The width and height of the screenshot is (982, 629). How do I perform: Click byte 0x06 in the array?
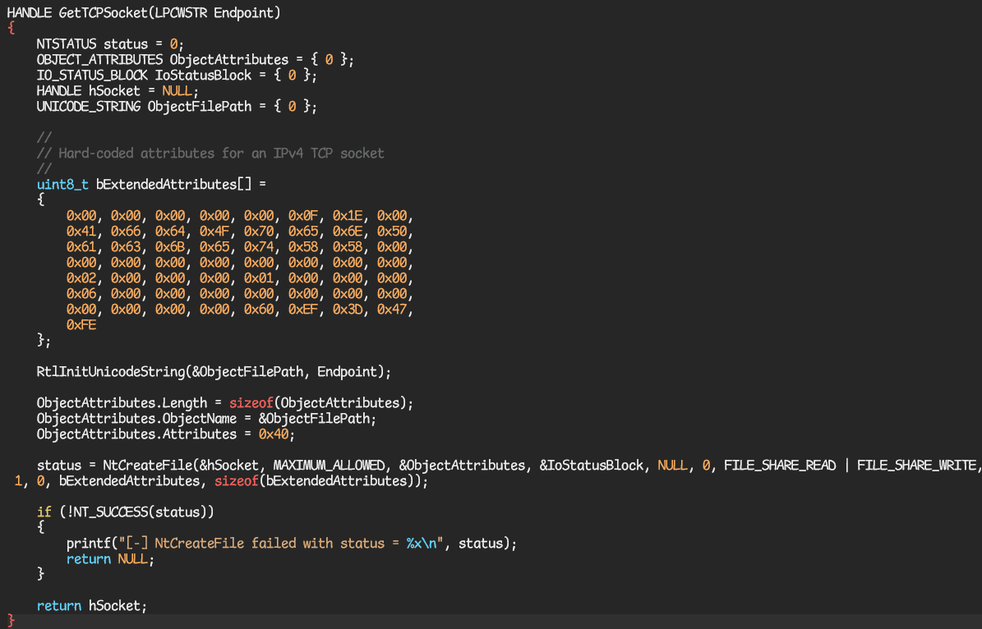pos(81,294)
